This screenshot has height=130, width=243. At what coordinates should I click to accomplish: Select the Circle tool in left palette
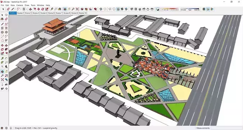(x=2, y=32)
